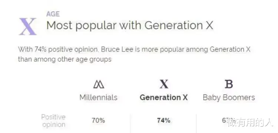Select the Baby Boomers column label

[229, 98]
